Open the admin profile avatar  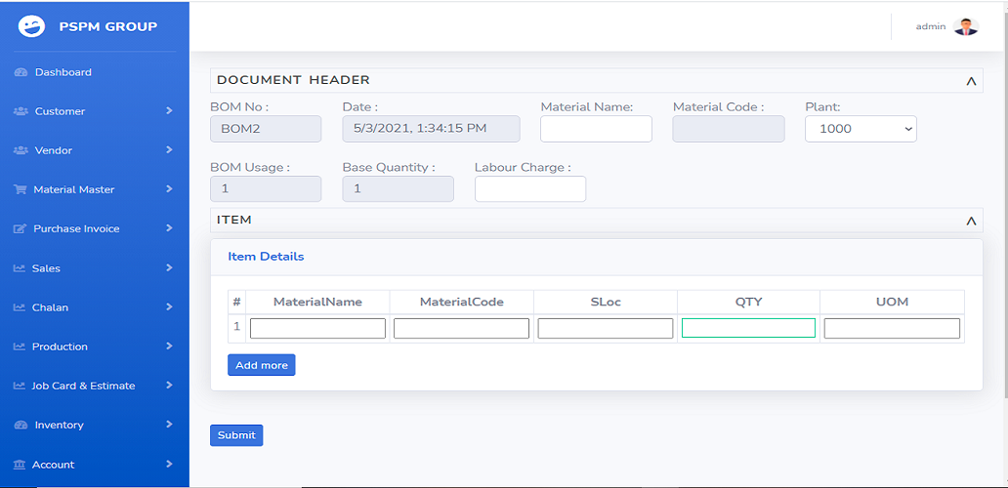point(965,26)
